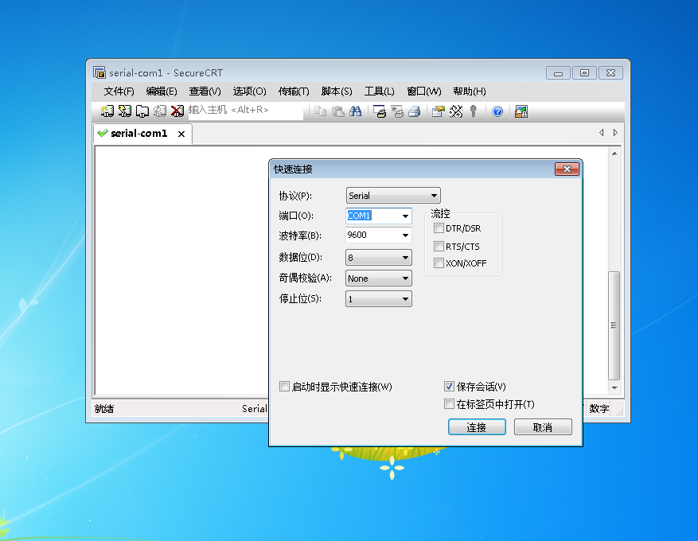The image size is (698, 541).
Task: Close the serial-com1 tab with its X
Action: 181,134
